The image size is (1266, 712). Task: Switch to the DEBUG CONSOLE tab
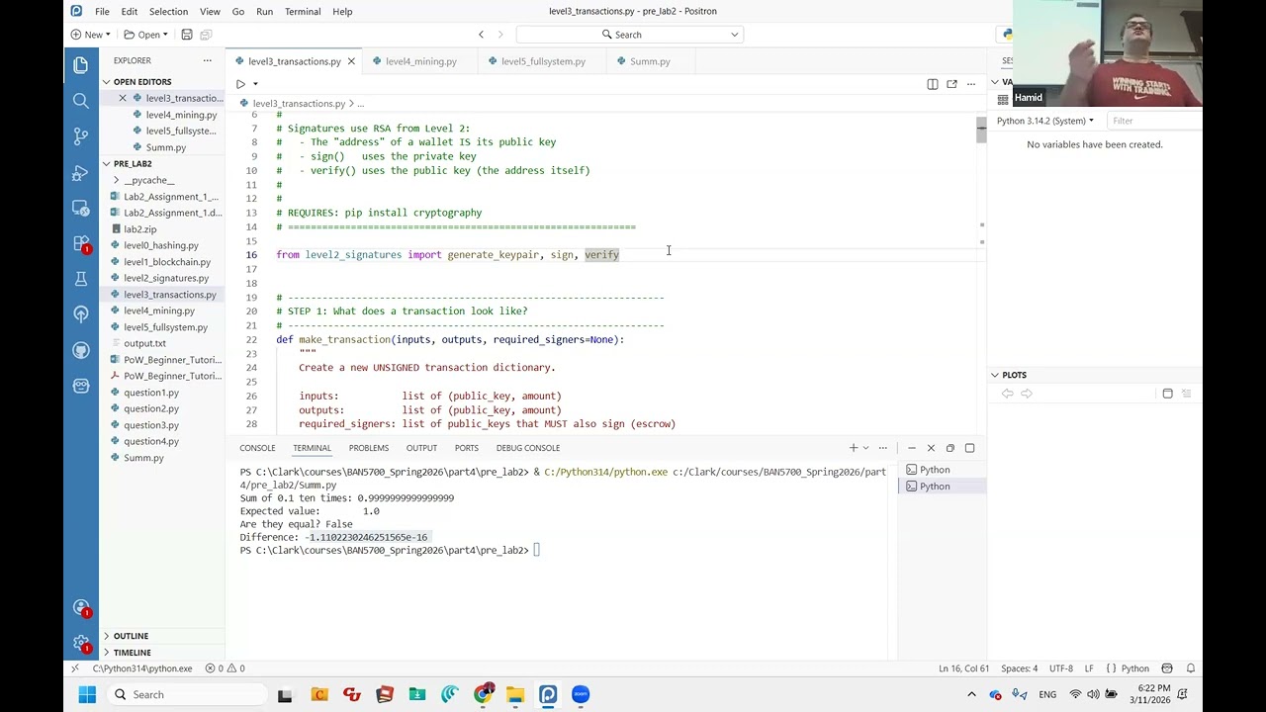(x=528, y=448)
